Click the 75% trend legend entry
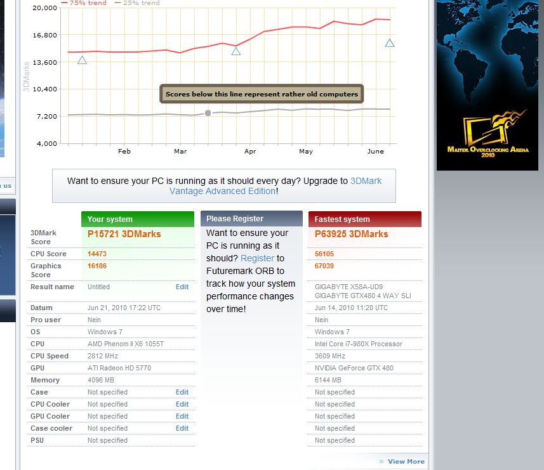Screen dimensions: 544x470 [84, 3]
